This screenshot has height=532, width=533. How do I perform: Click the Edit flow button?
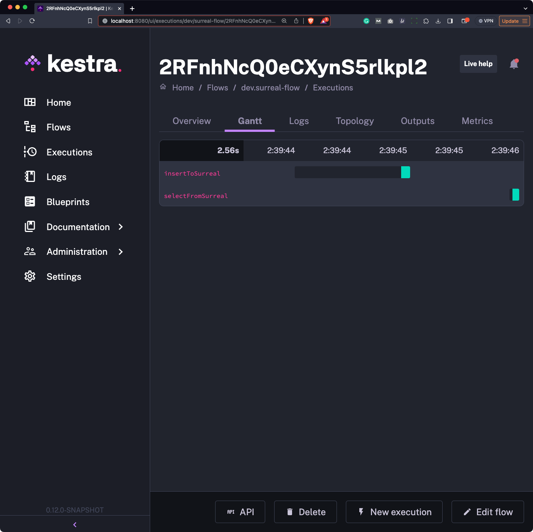487,512
